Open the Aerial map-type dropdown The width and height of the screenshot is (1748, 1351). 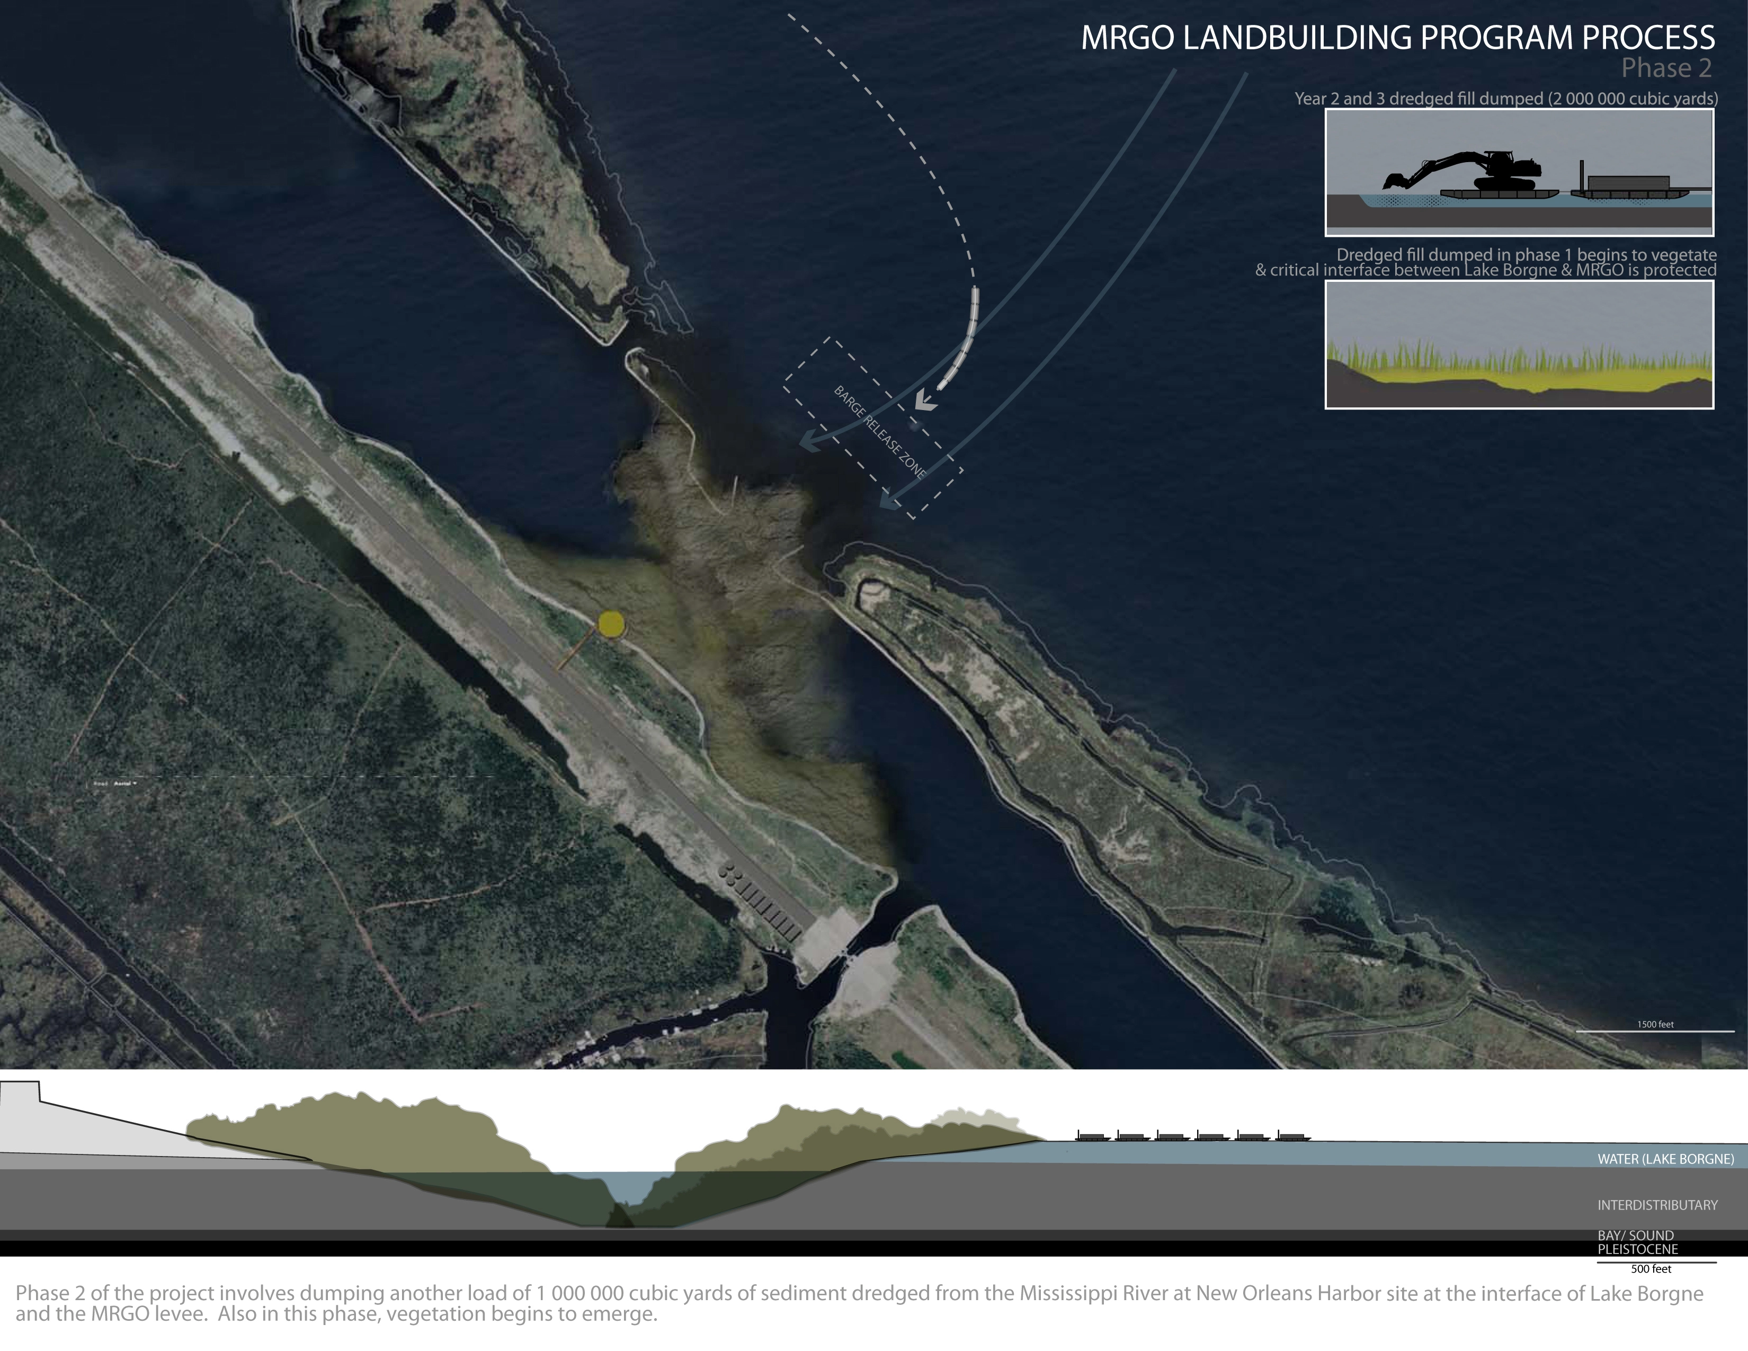(126, 784)
